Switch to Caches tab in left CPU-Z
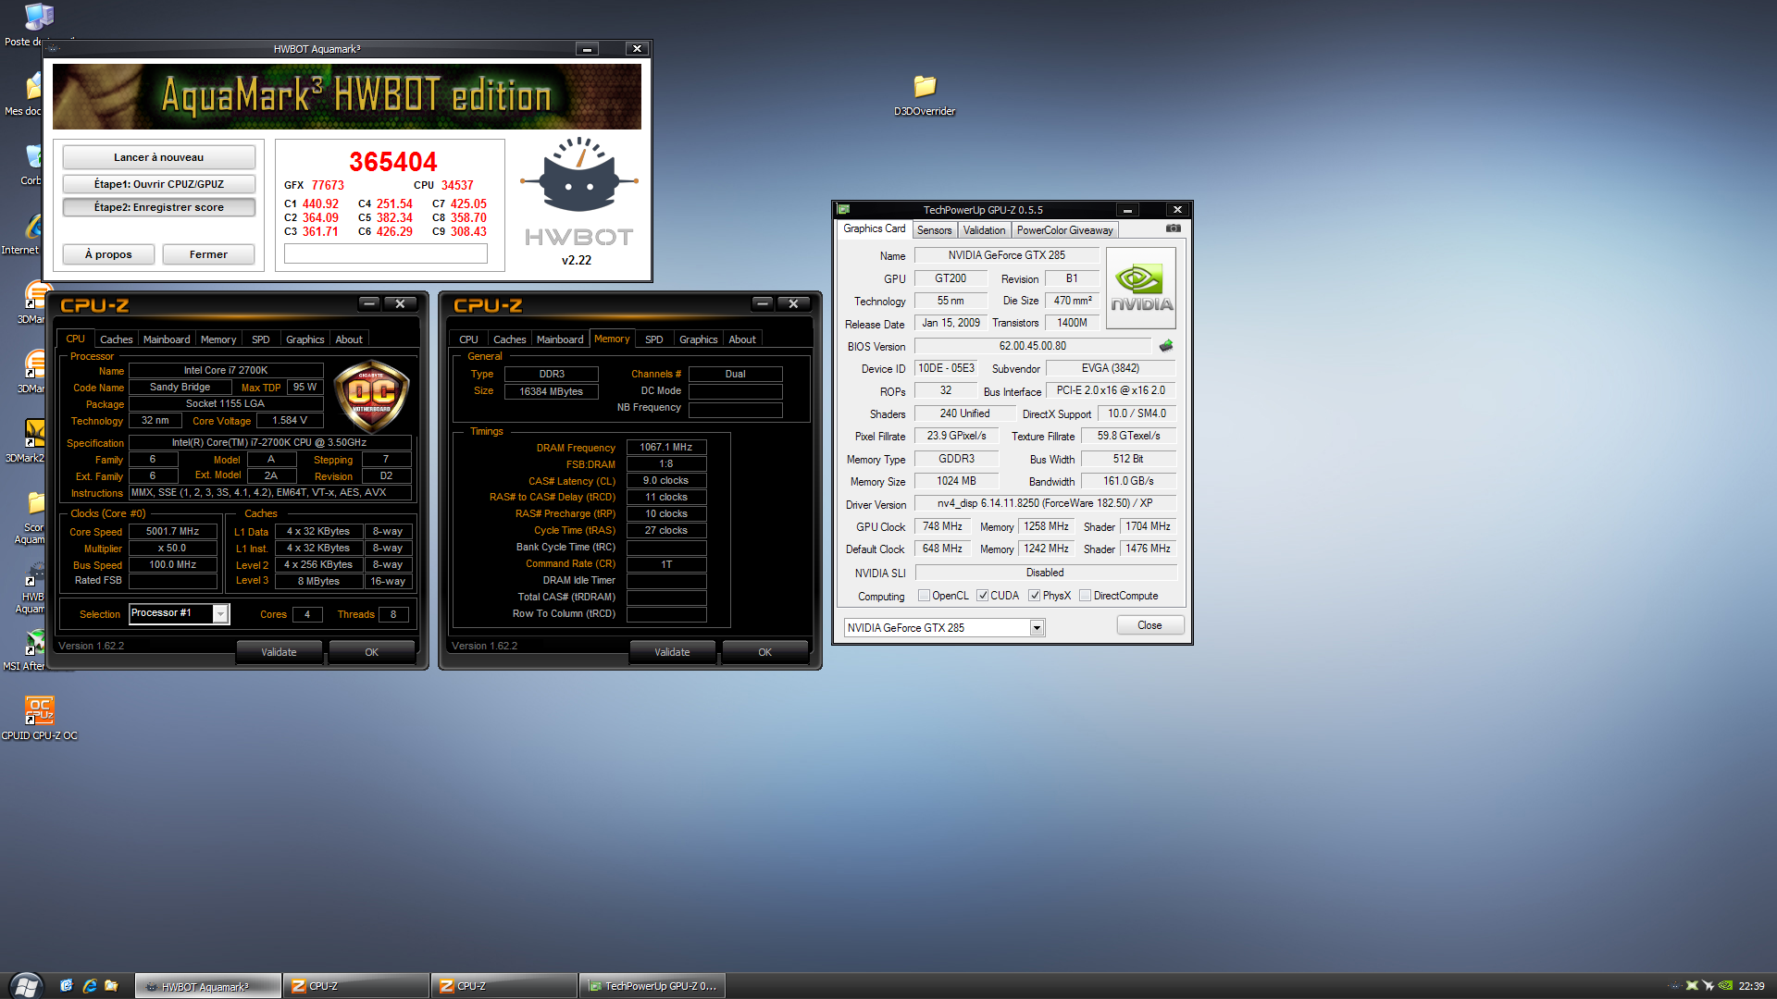Viewport: 1777px width, 999px height. pos(117,339)
